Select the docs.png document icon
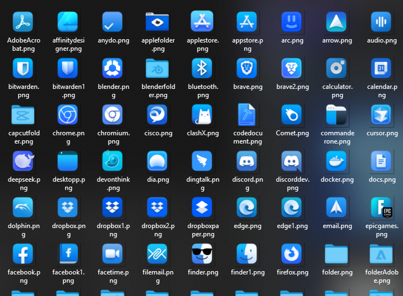This screenshot has height=296, width=403. click(x=381, y=161)
